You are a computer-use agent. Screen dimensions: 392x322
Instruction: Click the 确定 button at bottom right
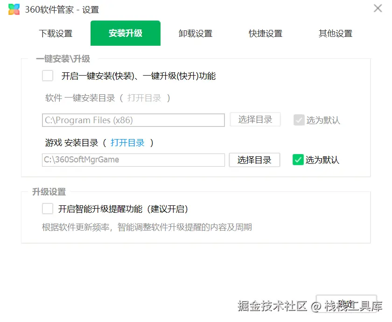(x=346, y=304)
